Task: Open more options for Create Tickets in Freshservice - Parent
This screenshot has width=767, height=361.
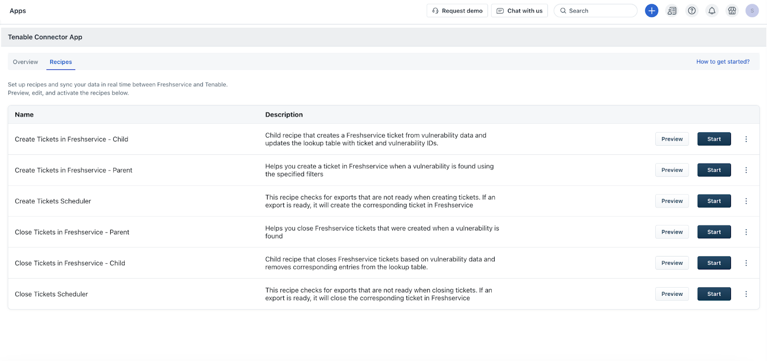Action: pyautogui.click(x=746, y=170)
